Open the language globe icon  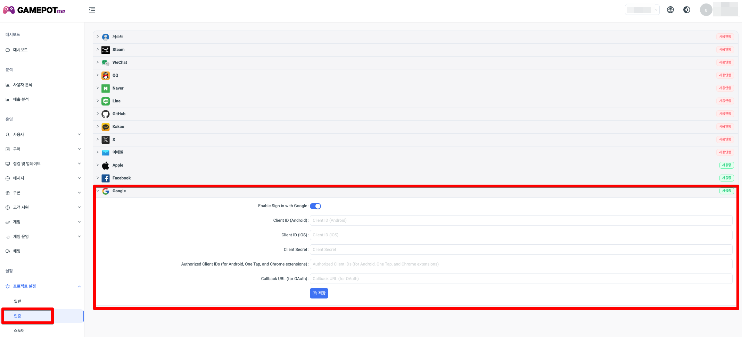(x=670, y=10)
